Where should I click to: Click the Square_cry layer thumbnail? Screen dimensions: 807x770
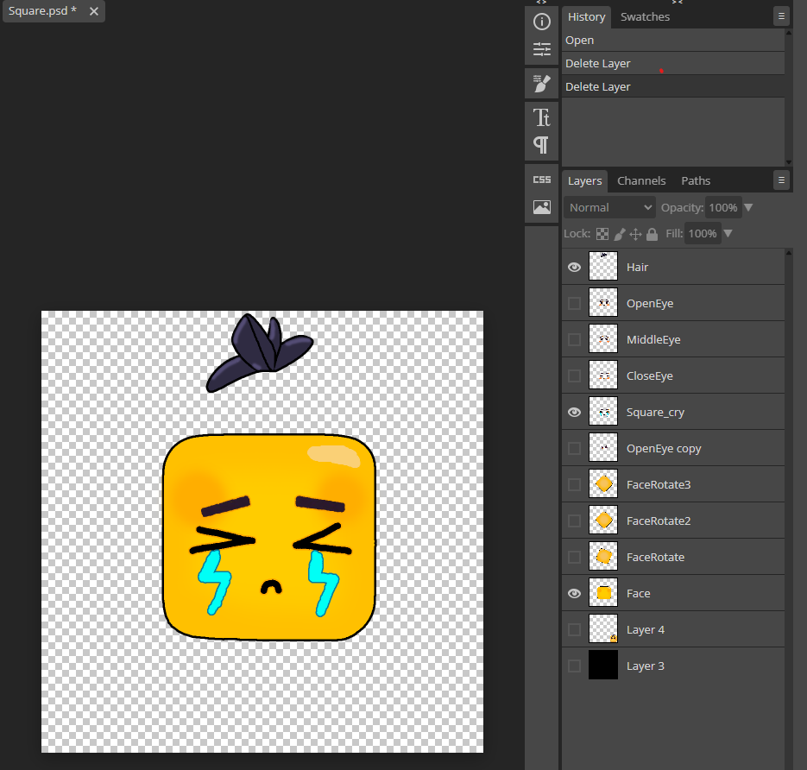(x=603, y=411)
